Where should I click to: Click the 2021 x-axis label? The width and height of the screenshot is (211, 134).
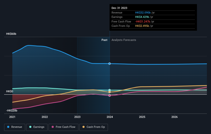[12, 117]
